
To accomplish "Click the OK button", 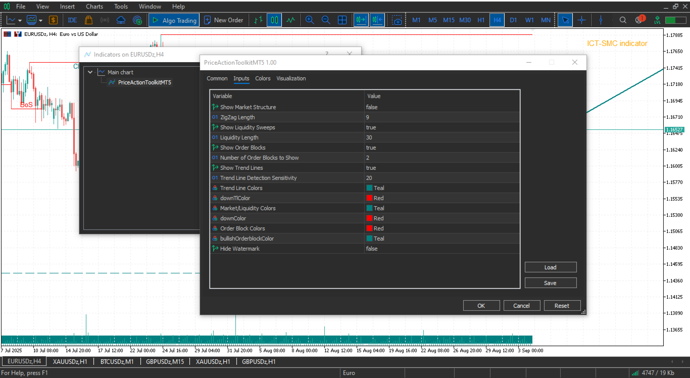I will 481,306.
